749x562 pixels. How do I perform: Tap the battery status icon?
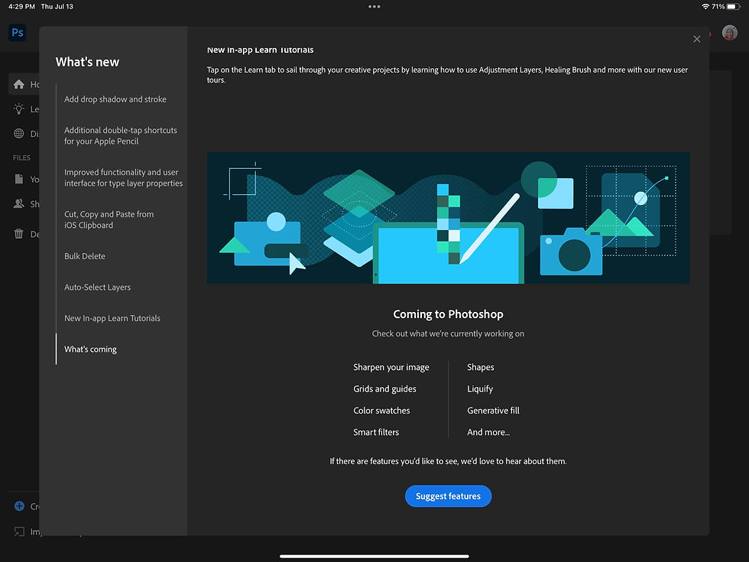pos(733,7)
